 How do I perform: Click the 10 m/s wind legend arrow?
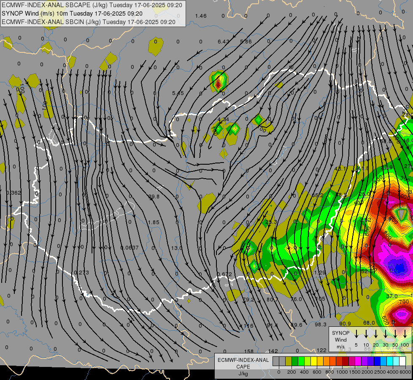click(366, 334)
